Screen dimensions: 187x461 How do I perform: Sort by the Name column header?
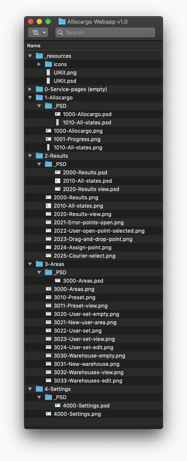point(34,46)
